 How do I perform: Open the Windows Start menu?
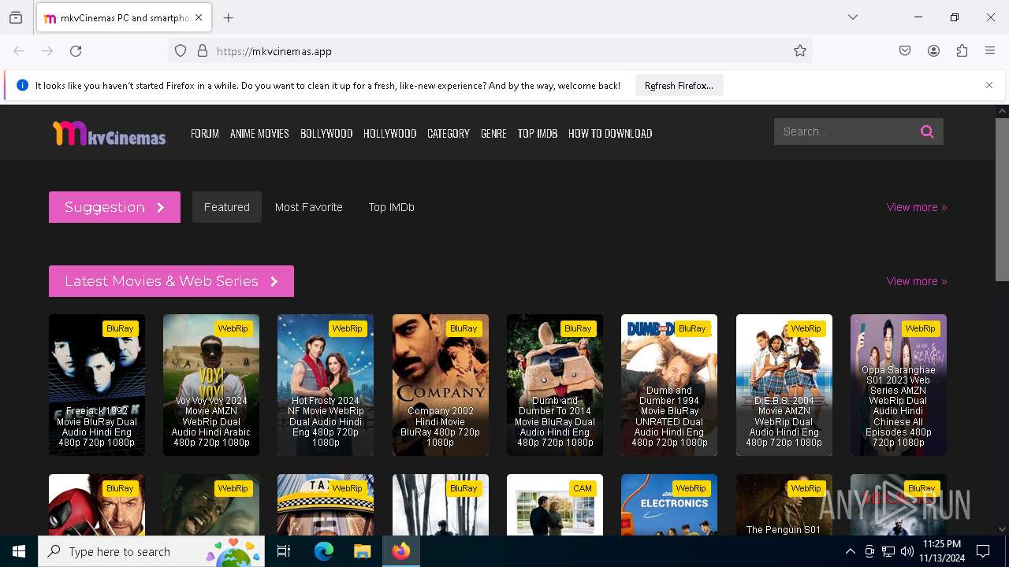tap(19, 551)
